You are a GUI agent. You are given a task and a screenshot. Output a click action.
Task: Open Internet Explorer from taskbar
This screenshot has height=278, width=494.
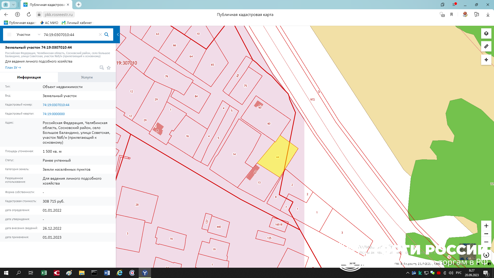tap(120, 273)
